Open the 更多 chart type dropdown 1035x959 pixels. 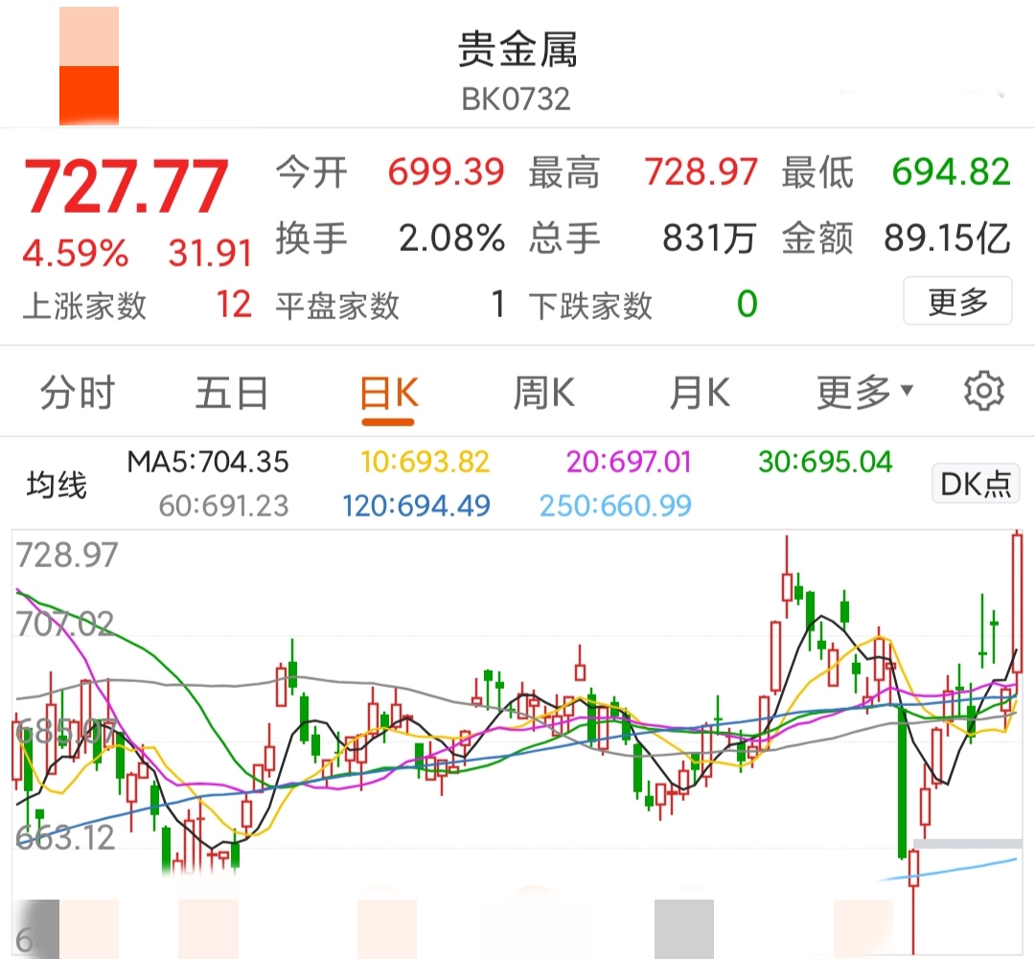[865, 390]
